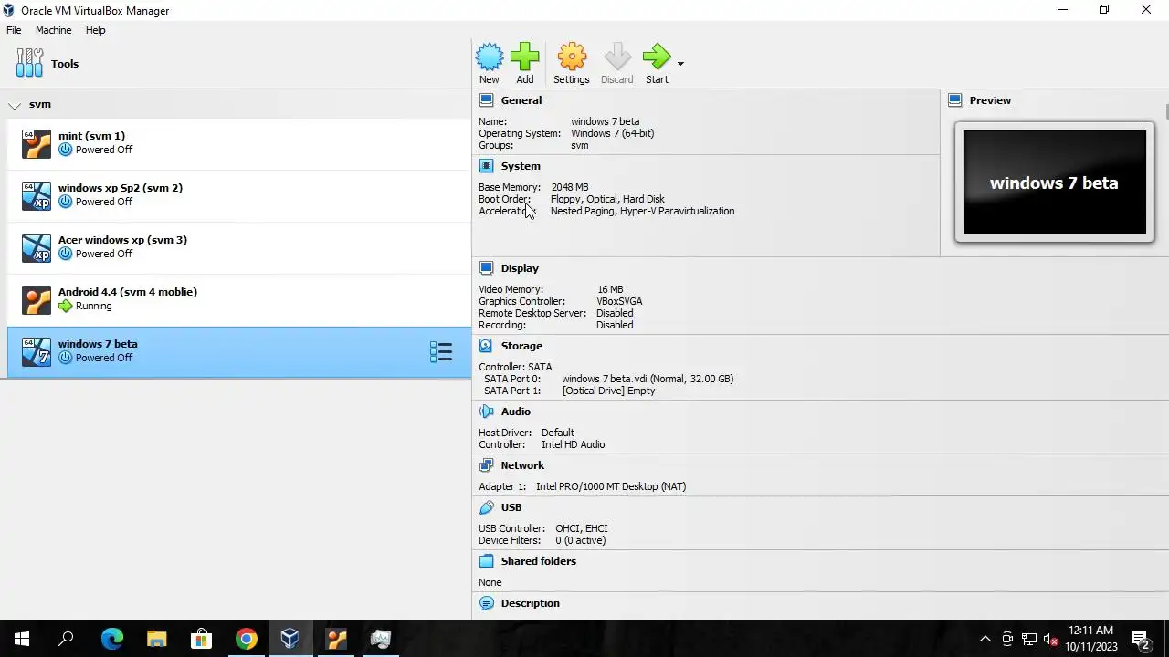This screenshot has width=1169, height=657.
Task: Click Nested Paging, Hyper-V Paravirtualization text
Action: (642, 211)
